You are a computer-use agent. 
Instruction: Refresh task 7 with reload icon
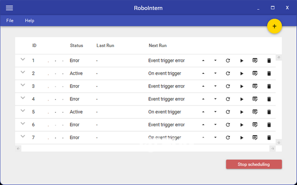tap(228, 138)
